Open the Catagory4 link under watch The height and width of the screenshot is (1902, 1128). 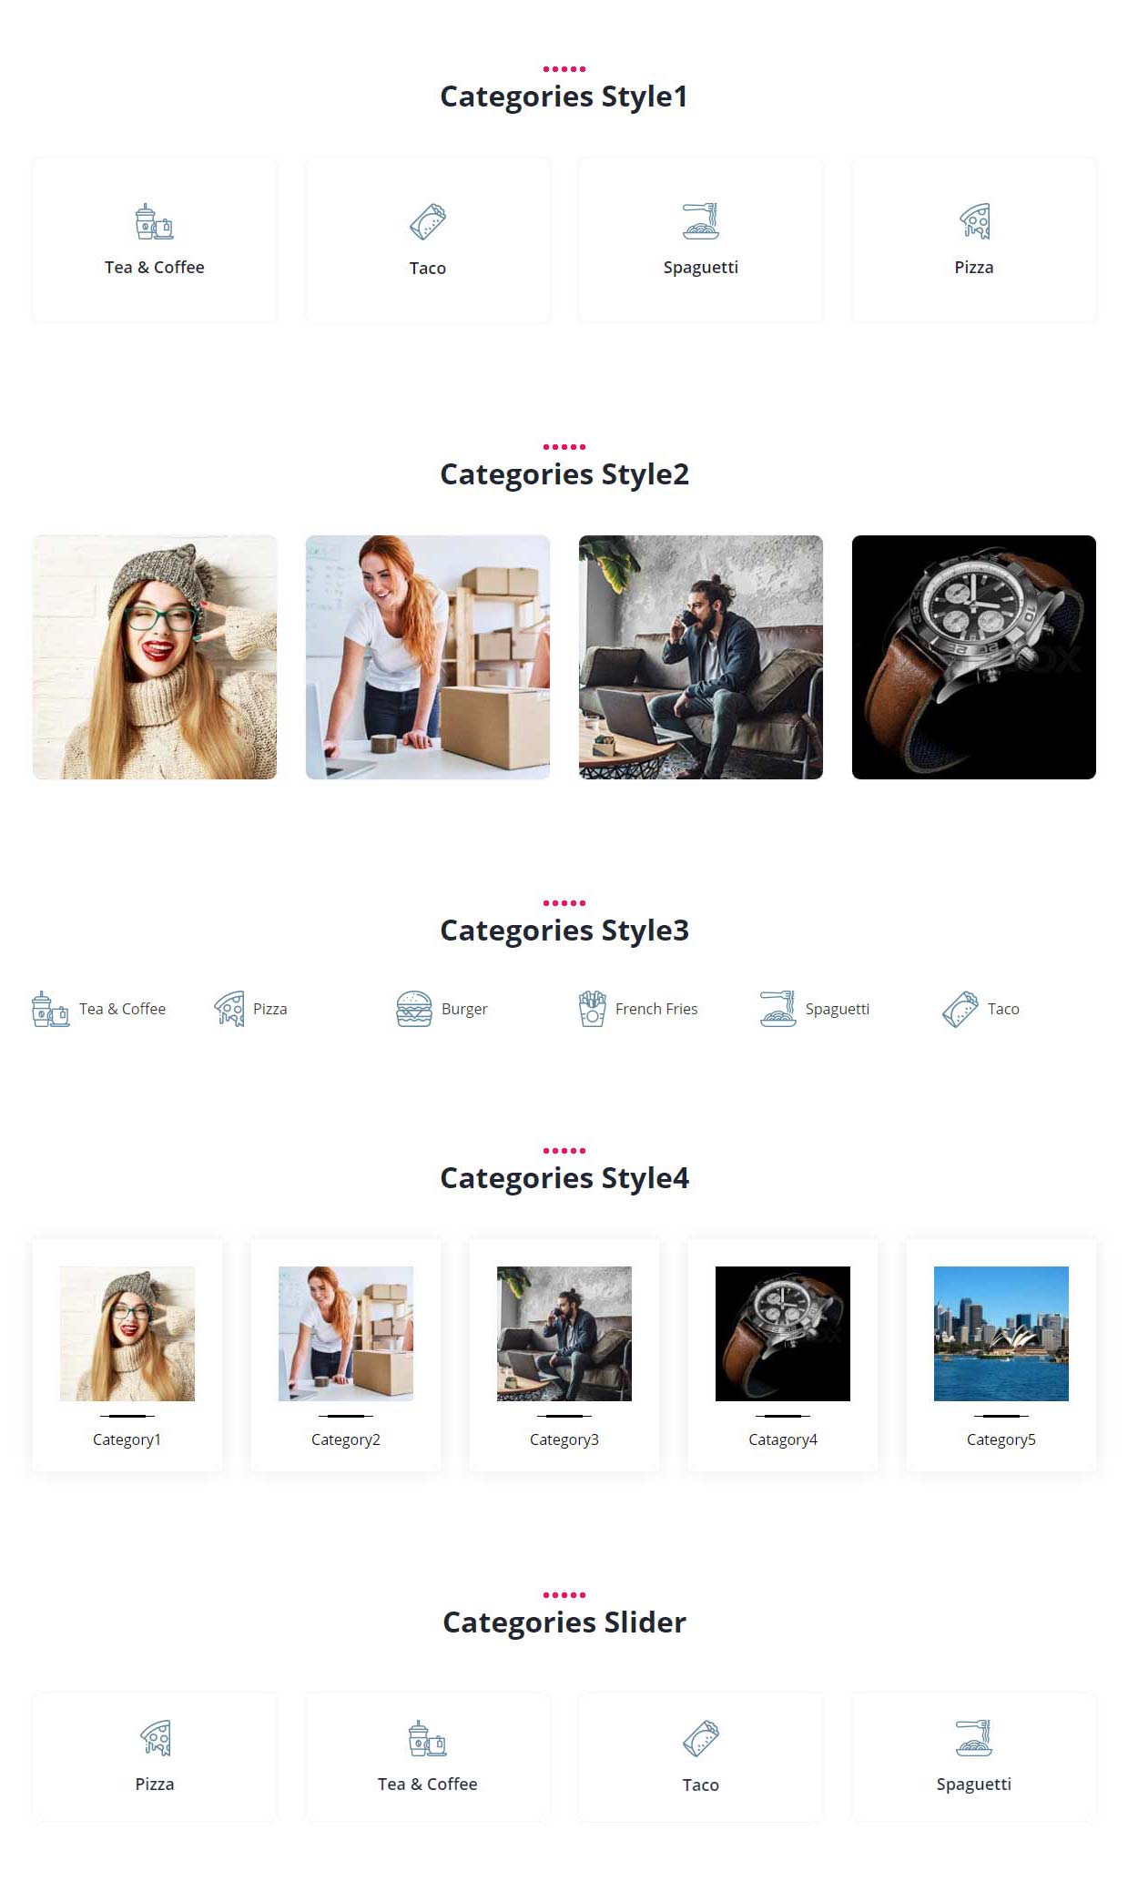783,1439
